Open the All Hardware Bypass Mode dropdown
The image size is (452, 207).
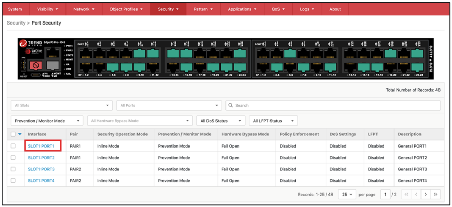click(x=140, y=121)
